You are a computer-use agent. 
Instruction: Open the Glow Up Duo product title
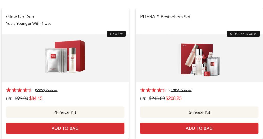point(20,17)
